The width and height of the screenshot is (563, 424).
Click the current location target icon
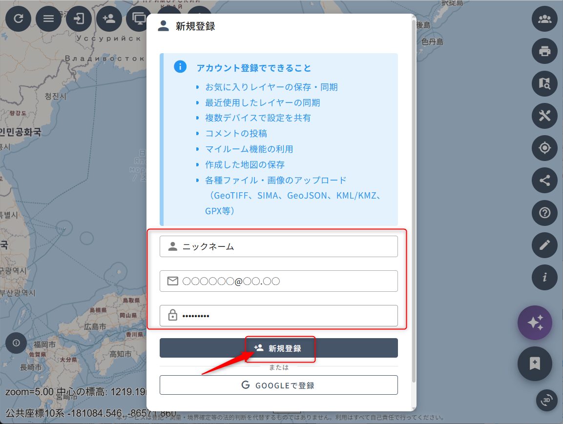coord(544,148)
